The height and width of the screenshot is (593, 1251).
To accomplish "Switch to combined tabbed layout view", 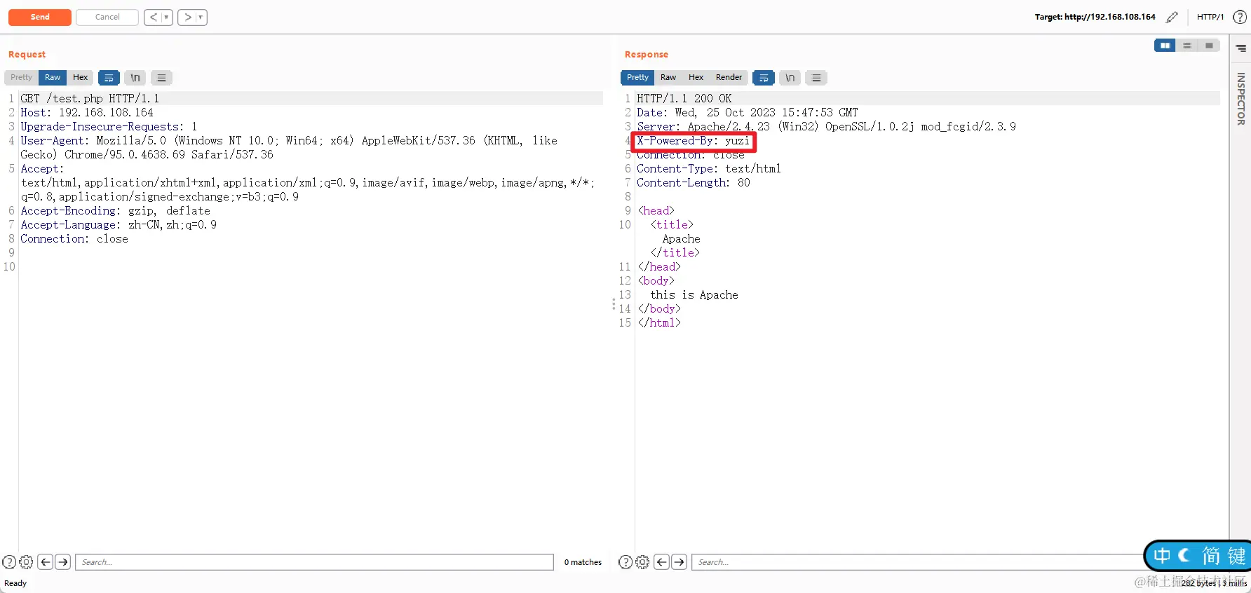I will (1209, 46).
